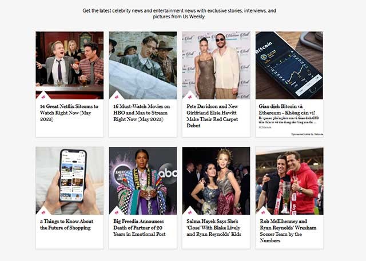Open 5 Things to Know About Shopping headline
The width and height of the screenshot is (366, 261).
(x=66, y=224)
